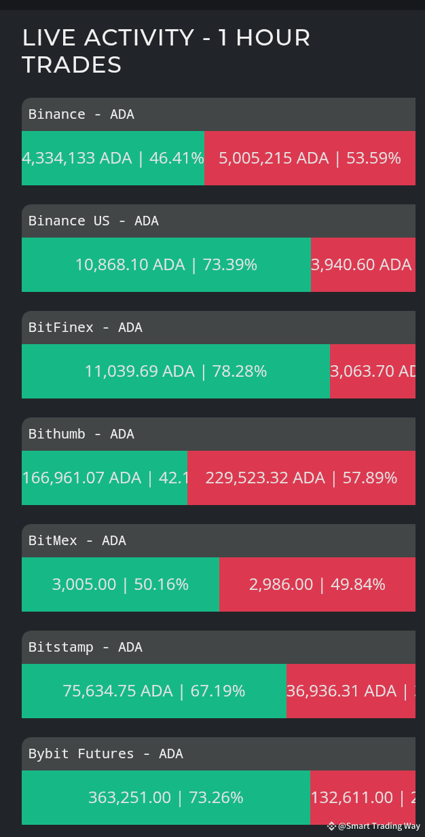Select the BitFinex - ADA header
The width and height of the screenshot is (425, 837).
click(x=219, y=327)
